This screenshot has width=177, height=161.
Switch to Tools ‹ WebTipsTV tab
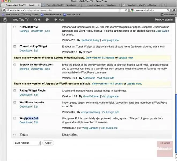tap(61, 5)
